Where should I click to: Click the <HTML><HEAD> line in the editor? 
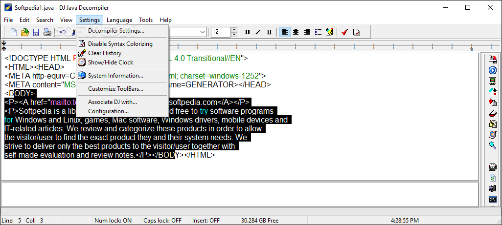tap(35, 67)
